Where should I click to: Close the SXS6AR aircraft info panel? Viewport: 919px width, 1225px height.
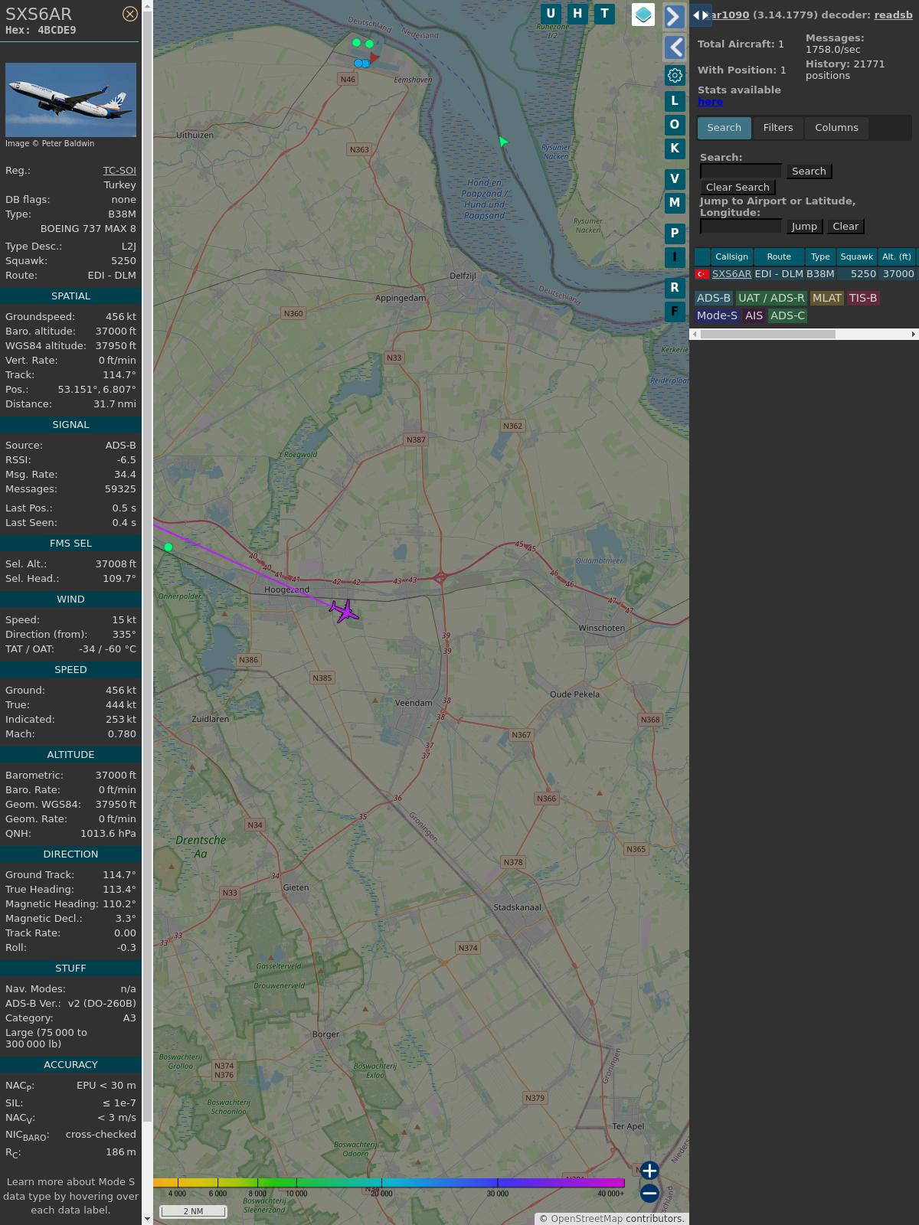[x=130, y=14]
